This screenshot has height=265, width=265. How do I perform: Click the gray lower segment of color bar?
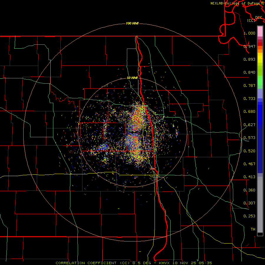[260, 205]
